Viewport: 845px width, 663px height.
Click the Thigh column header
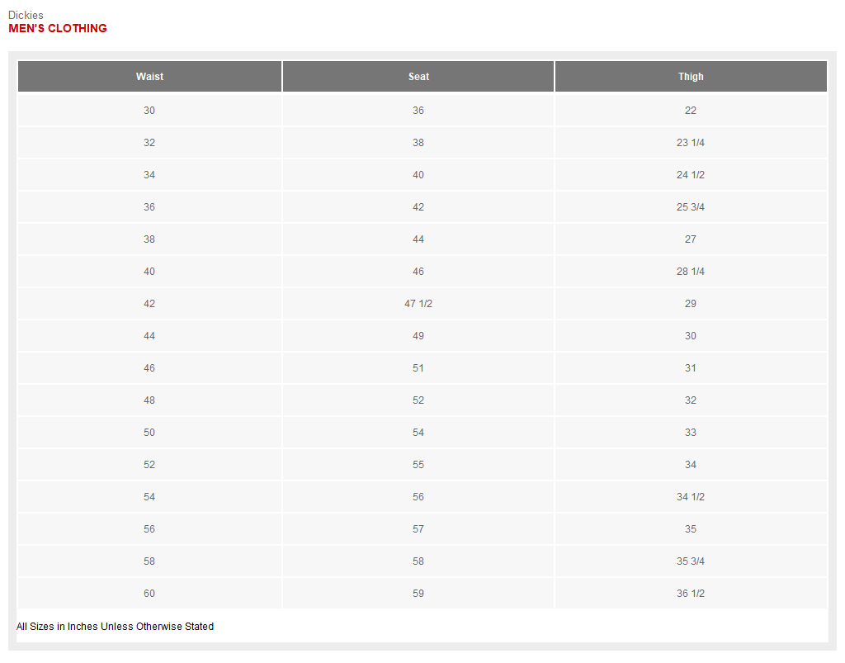691,77
